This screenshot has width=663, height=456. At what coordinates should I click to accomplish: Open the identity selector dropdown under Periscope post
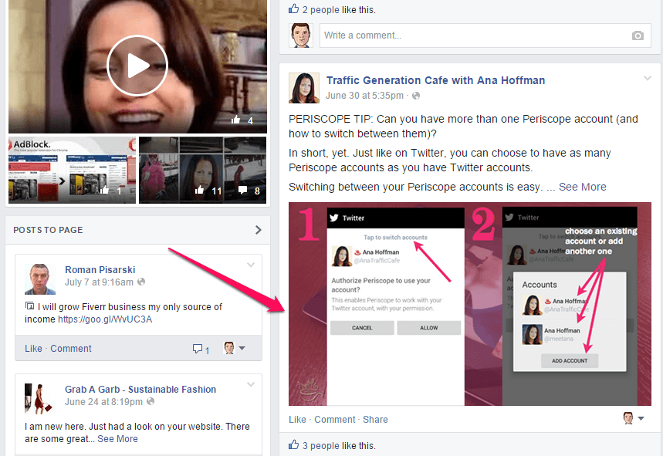(633, 419)
